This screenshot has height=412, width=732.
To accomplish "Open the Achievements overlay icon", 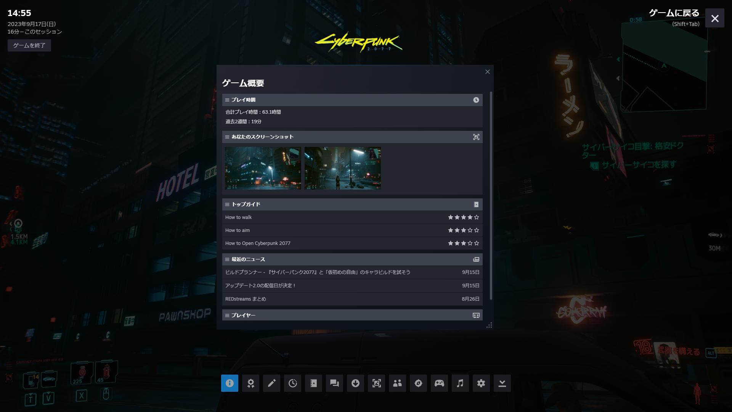I will tap(250, 383).
